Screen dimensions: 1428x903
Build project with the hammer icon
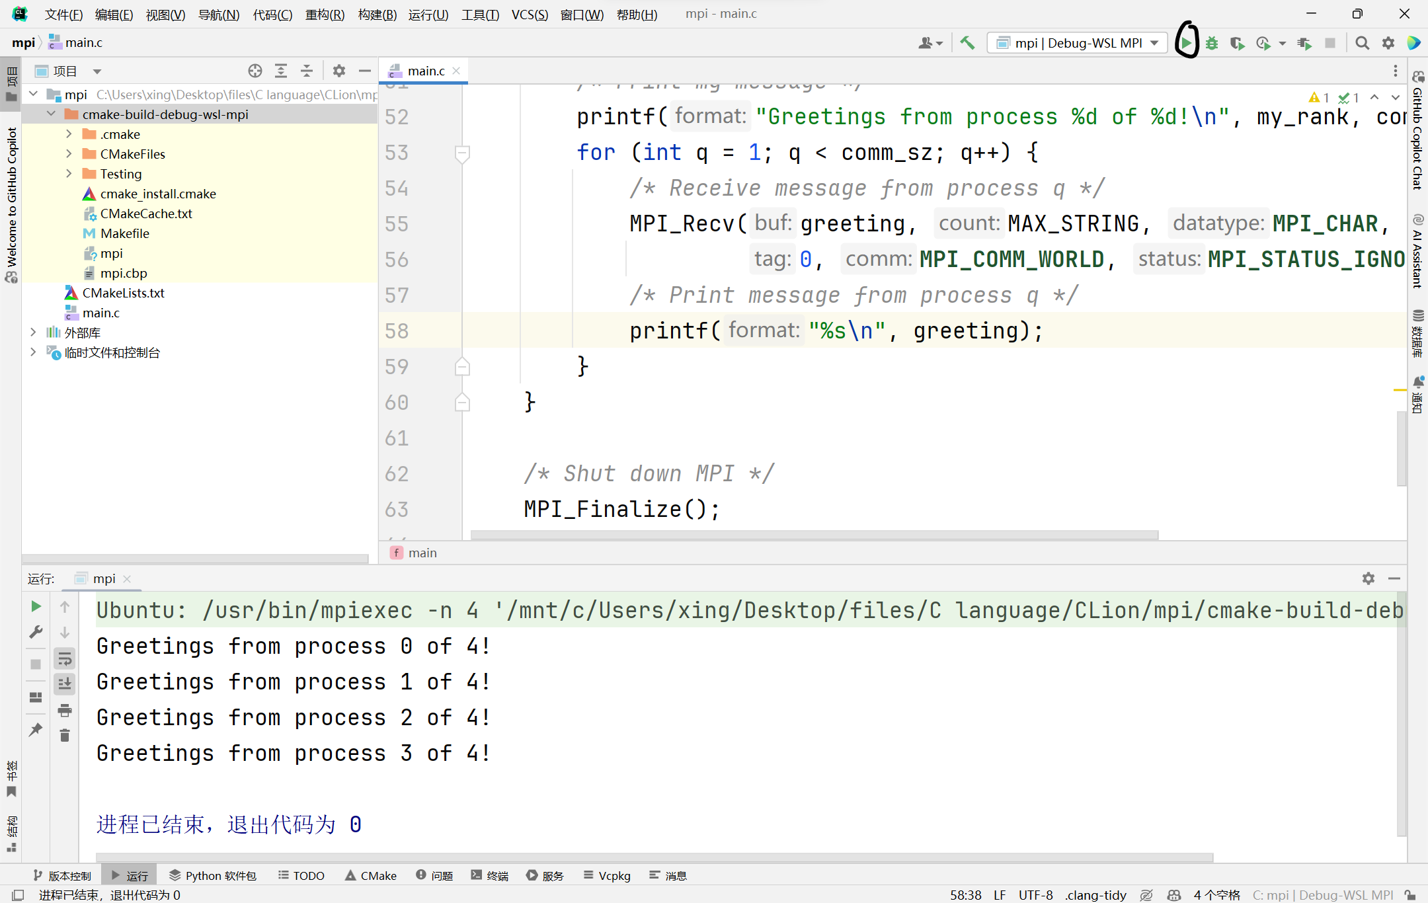[x=967, y=43]
